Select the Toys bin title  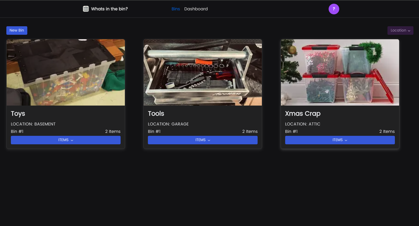[x=18, y=114]
